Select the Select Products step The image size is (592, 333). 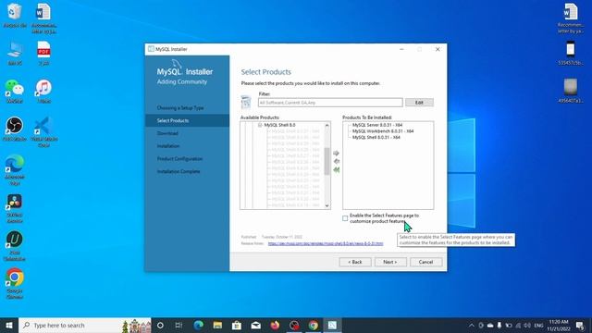click(x=173, y=120)
